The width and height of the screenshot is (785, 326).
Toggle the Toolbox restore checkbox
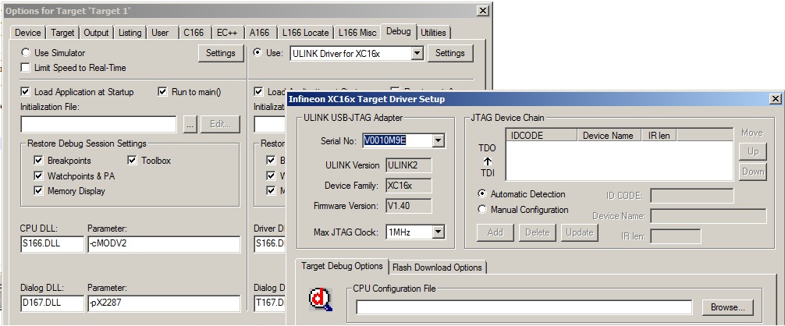coord(132,161)
